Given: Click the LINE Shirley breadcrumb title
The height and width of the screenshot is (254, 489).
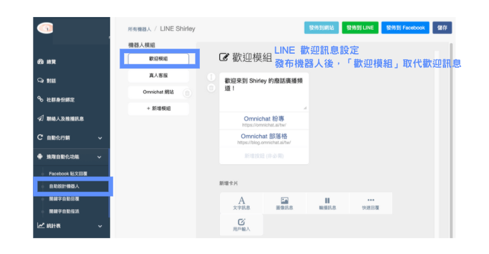Looking at the screenshot, I should 178,28.
